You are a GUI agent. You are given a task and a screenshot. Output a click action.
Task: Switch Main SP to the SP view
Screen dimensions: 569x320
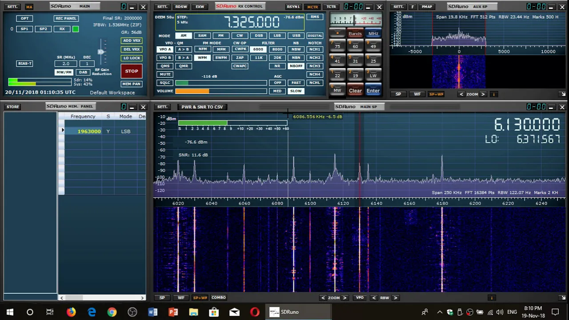(162, 298)
